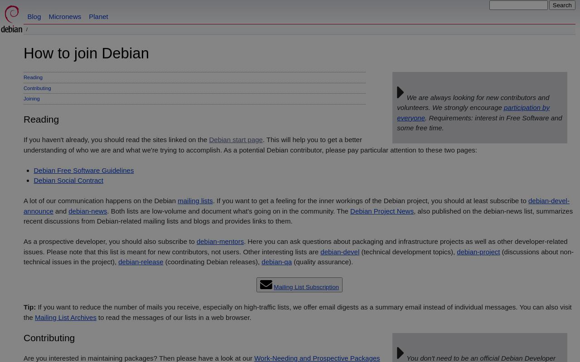Focus the site search input field
The height and width of the screenshot is (362, 580).
pyautogui.click(x=518, y=5)
